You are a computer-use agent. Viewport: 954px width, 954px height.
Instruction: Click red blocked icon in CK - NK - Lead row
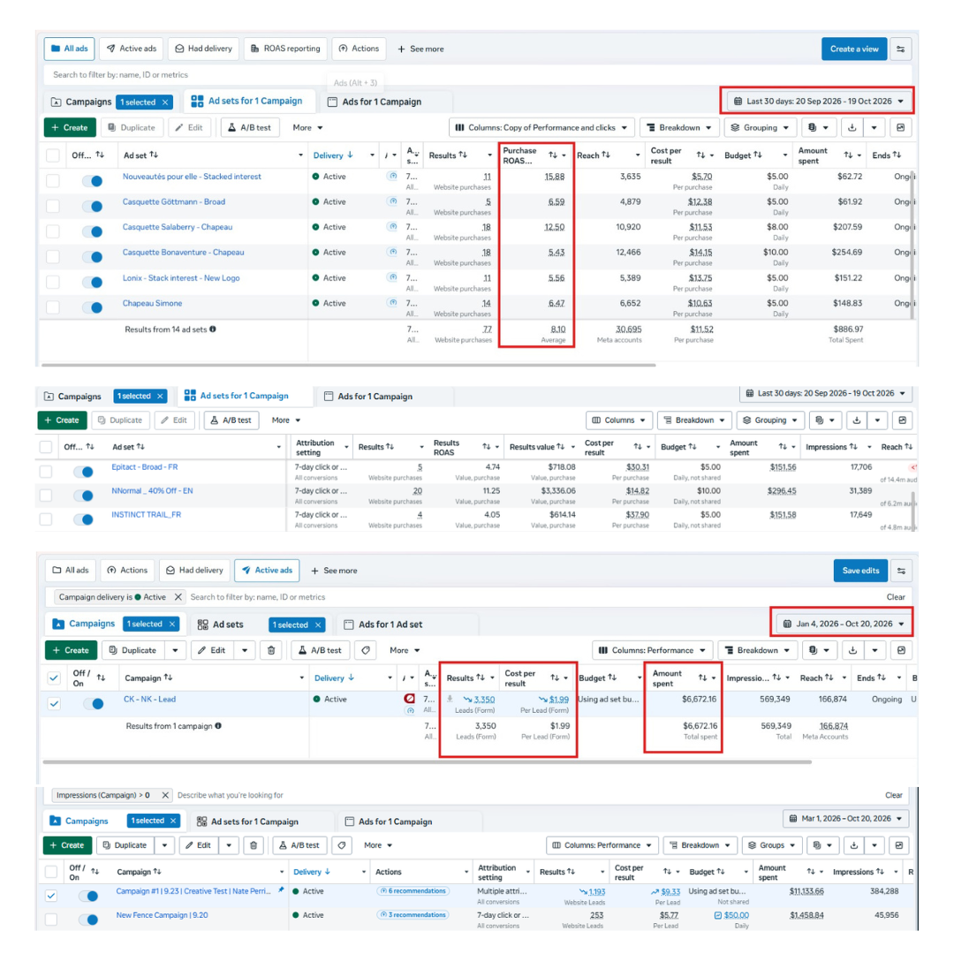410,699
